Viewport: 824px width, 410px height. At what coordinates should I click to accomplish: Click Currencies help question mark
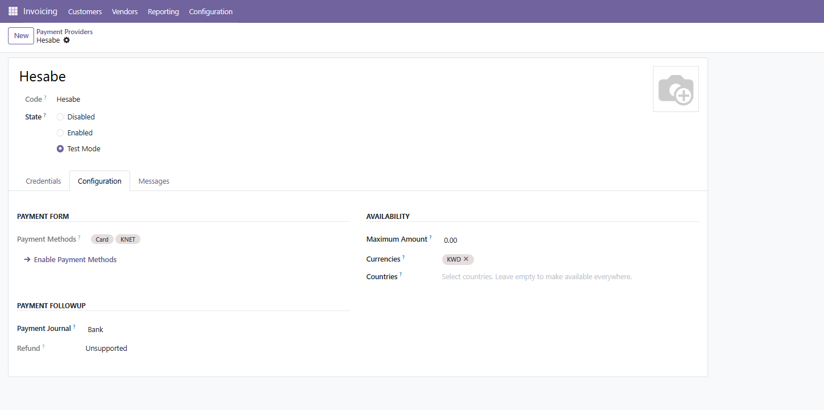(x=403, y=257)
